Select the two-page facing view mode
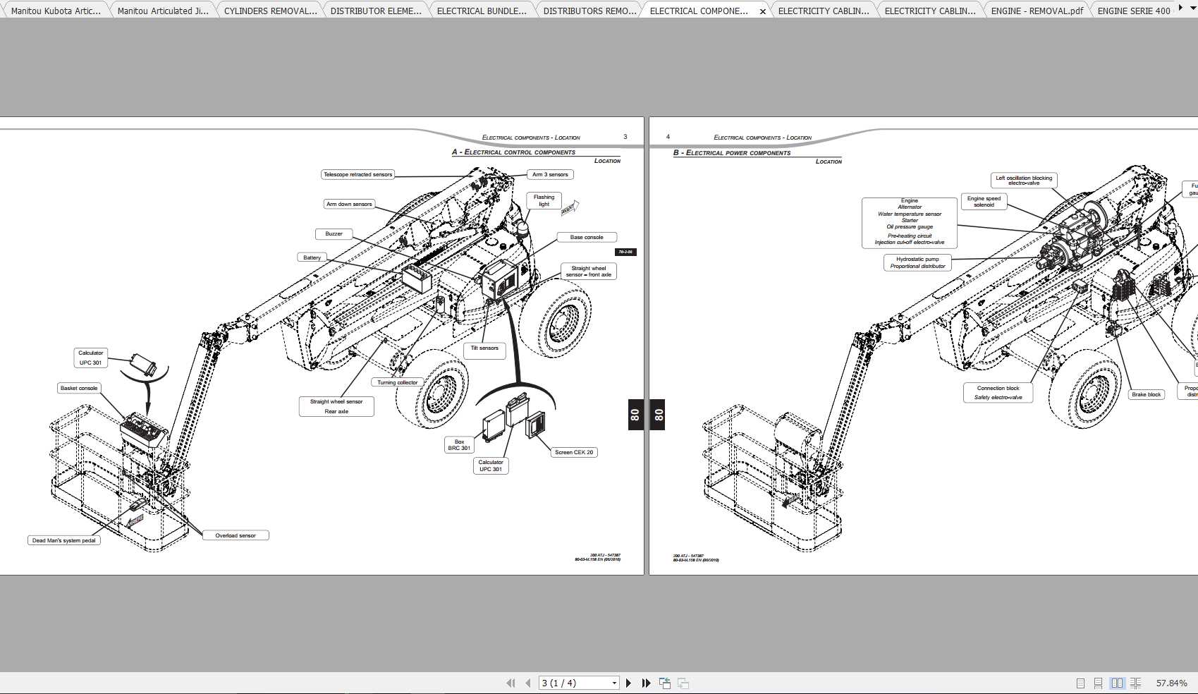Viewport: 1198px width, 694px height. pos(1118,683)
